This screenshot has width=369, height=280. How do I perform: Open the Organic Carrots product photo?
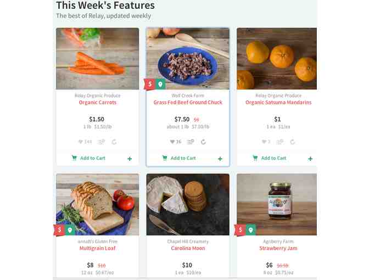click(x=97, y=58)
